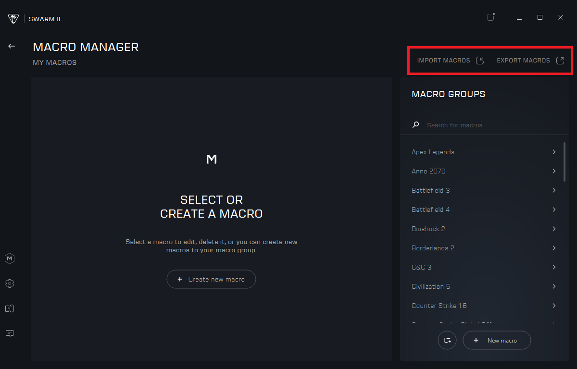
Task: Click the "SWARM II" app title text
Action: click(x=45, y=19)
